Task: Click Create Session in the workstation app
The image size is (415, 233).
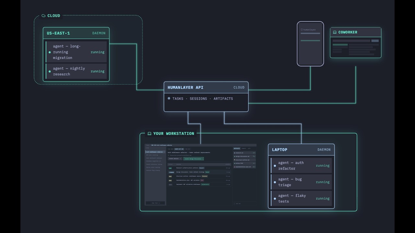Action: 175,159
